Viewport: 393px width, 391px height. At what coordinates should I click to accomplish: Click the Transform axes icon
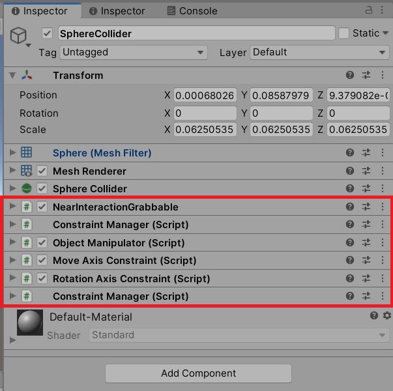27,75
